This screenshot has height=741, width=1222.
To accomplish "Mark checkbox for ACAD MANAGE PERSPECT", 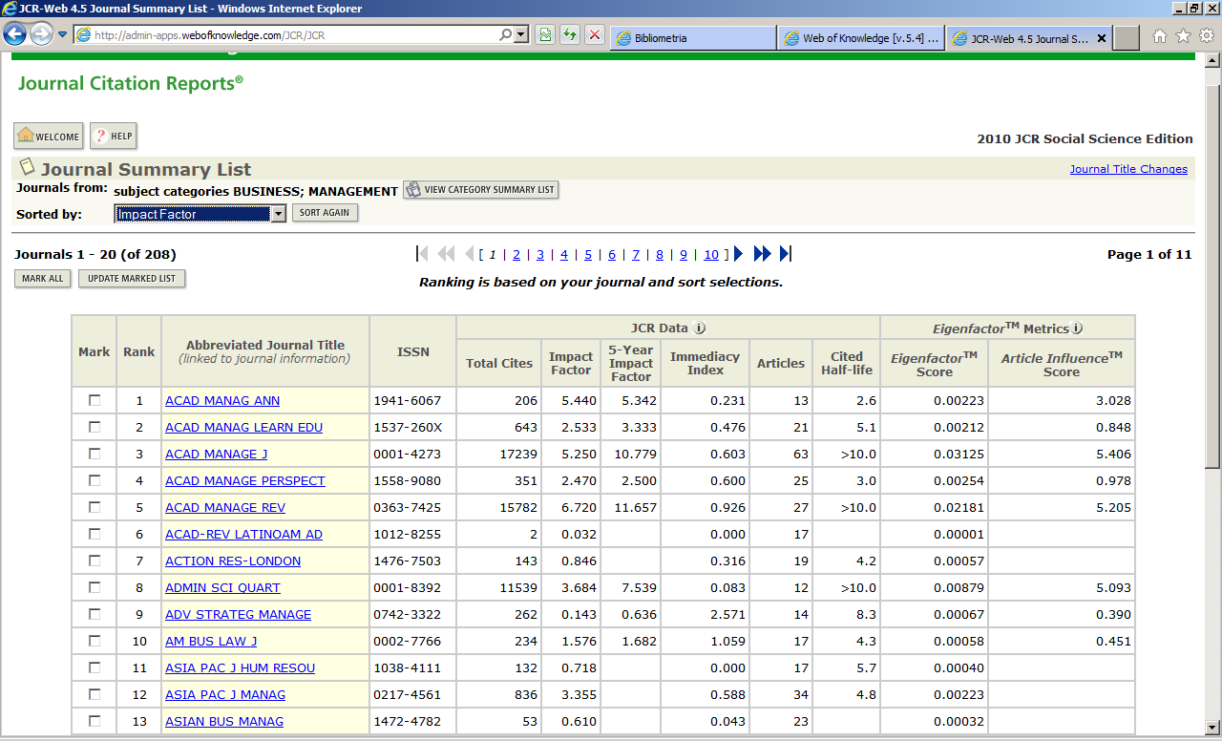I will click(x=95, y=480).
